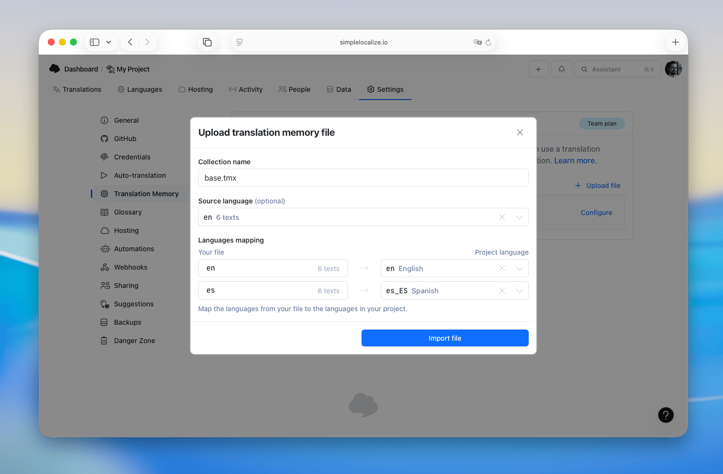723x474 pixels.
Task: Open the Assistant search box
Action: tap(617, 69)
